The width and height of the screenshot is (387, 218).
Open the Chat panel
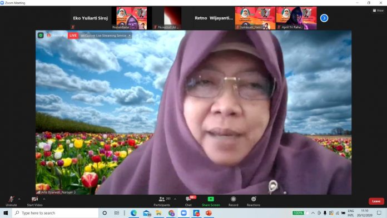pos(188,201)
